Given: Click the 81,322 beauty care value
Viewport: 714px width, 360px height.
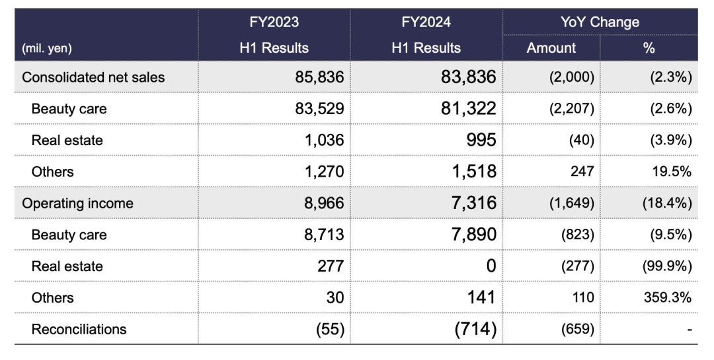Looking at the screenshot, I should (468, 109).
